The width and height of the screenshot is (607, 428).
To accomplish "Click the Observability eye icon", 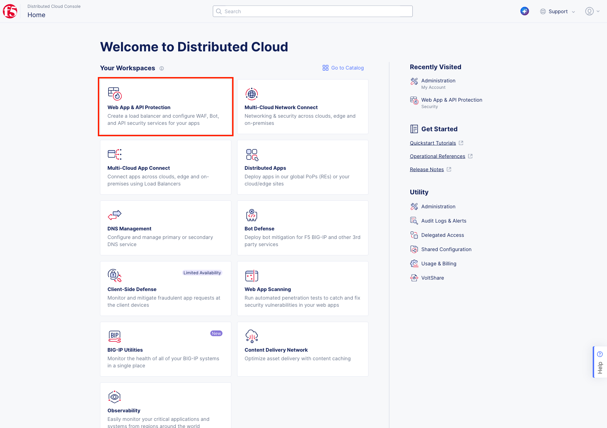I will (x=115, y=397).
